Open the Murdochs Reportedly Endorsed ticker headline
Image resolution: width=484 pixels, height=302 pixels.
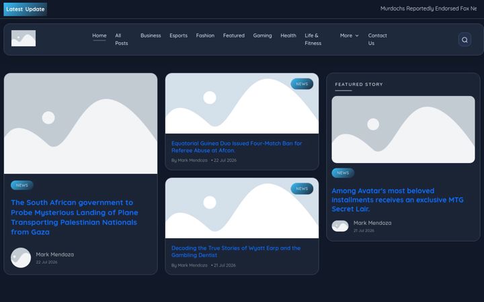[429, 9]
